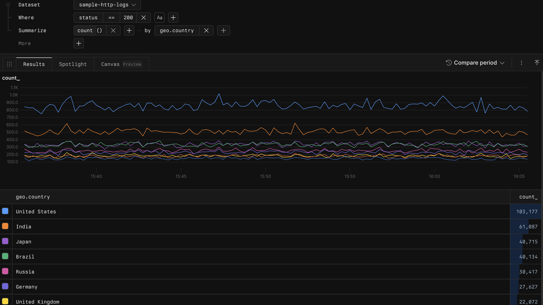The width and height of the screenshot is (543, 305).
Task: Sort by the count_ column header
Action: [528, 197]
